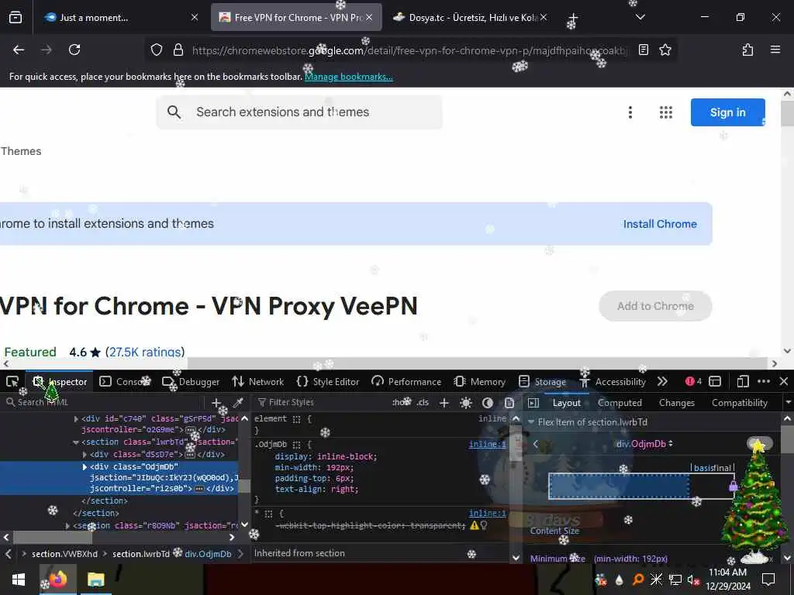The height and width of the screenshot is (595, 794).
Task: Expand the selected div.OdjmDb node
Action: [85, 467]
